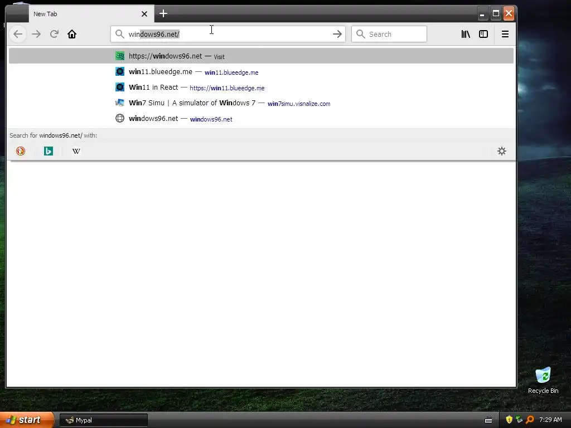Screen dimensions: 571x428
Task: Click the 'Search for windows96.net/ with:' text
Action: 53,135
